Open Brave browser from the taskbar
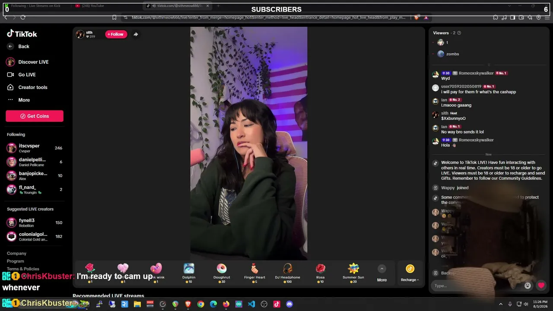553x311 pixels. [x=188, y=305]
